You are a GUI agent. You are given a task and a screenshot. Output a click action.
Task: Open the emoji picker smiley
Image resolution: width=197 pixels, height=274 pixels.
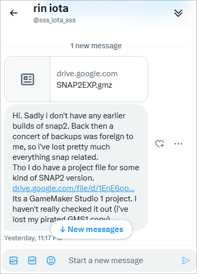(51, 261)
